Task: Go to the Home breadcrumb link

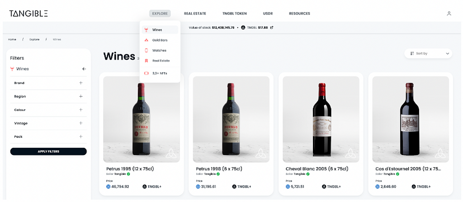Action: [x=12, y=39]
